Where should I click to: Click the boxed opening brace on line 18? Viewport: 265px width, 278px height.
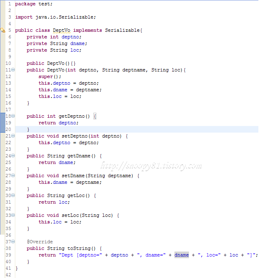[95, 116]
